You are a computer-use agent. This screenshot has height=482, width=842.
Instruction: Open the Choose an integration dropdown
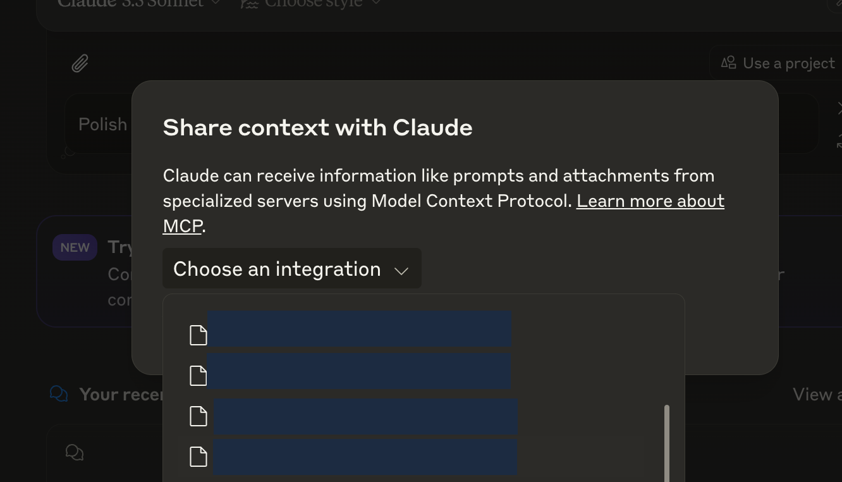click(291, 269)
